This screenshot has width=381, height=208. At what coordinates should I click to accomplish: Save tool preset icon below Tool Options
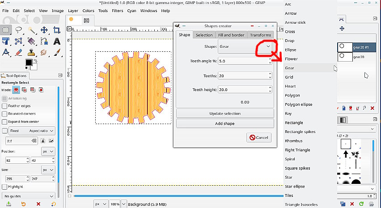(8, 204)
